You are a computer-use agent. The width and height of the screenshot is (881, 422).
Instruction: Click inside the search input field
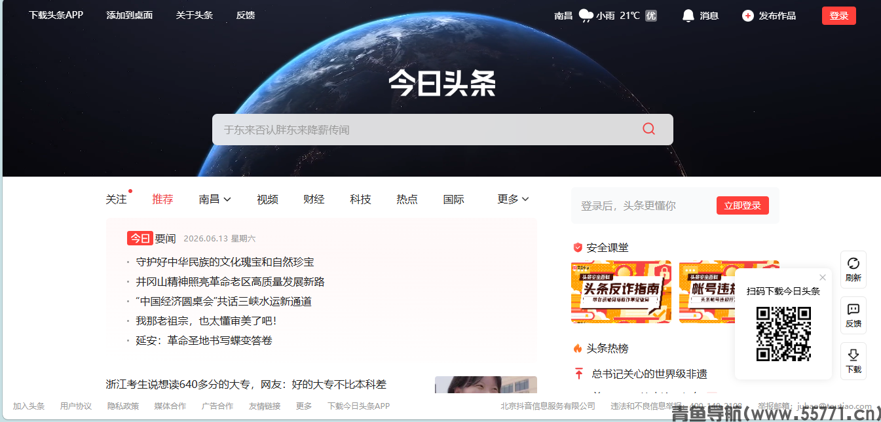tap(426, 130)
